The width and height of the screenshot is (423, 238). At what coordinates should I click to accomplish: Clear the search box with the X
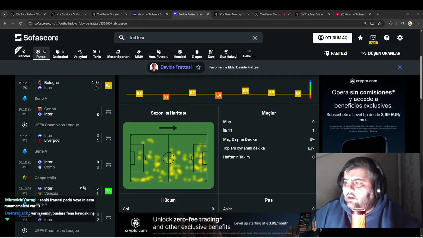click(255, 38)
